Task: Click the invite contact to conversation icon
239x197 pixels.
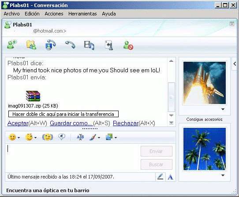Action: coord(12,45)
